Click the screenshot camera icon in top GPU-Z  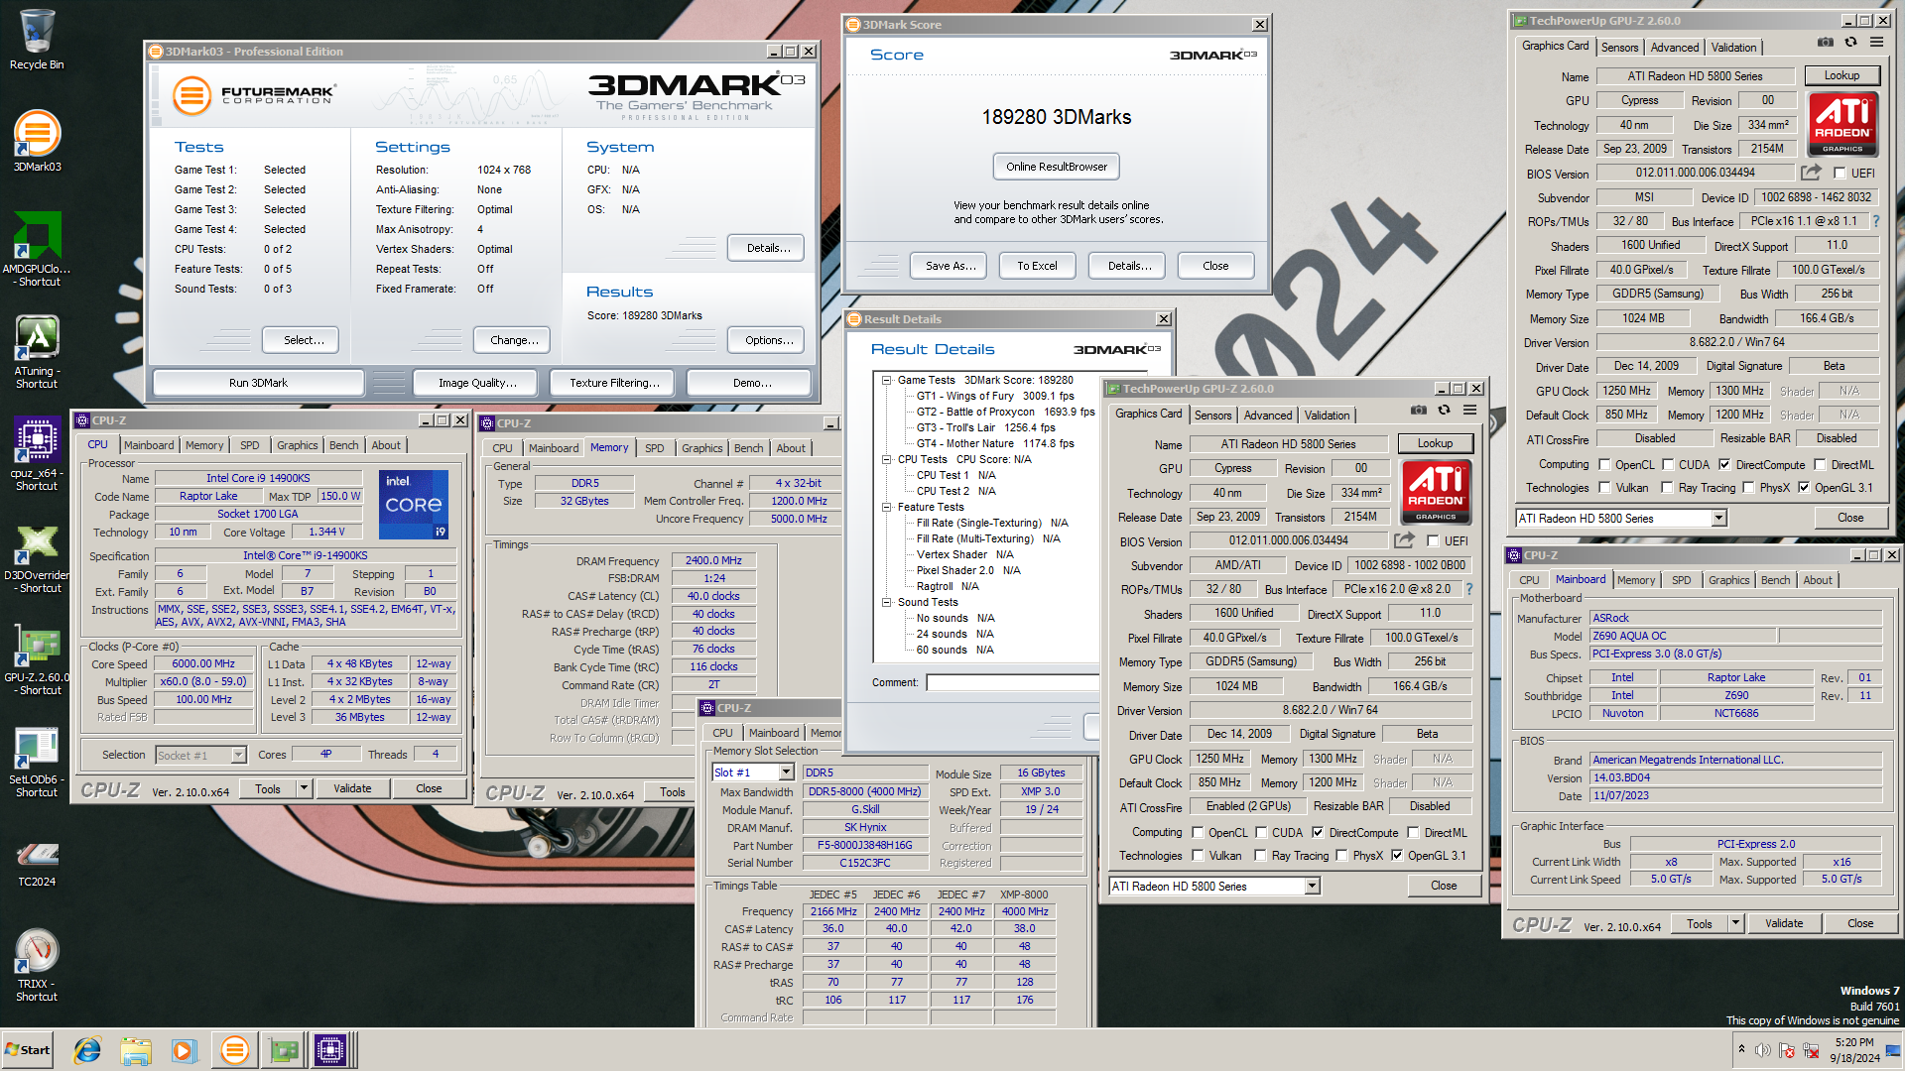(1825, 43)
